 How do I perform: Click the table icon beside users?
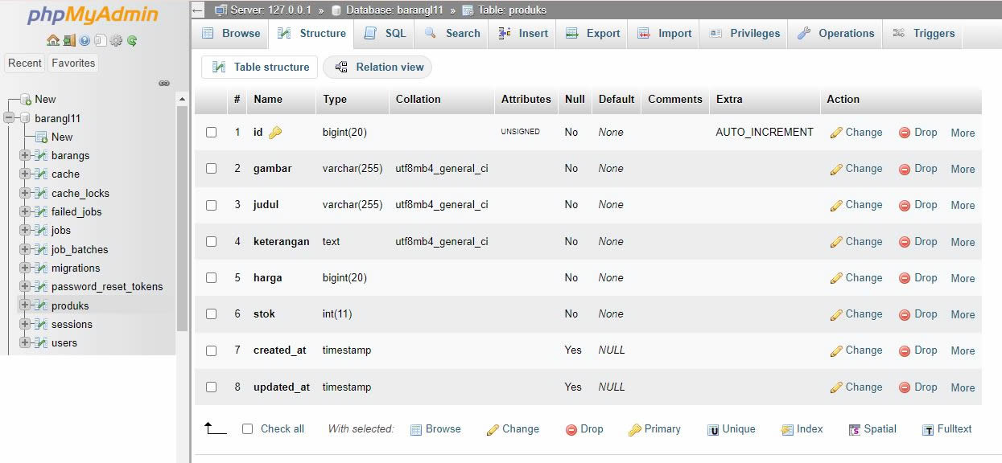41,342
